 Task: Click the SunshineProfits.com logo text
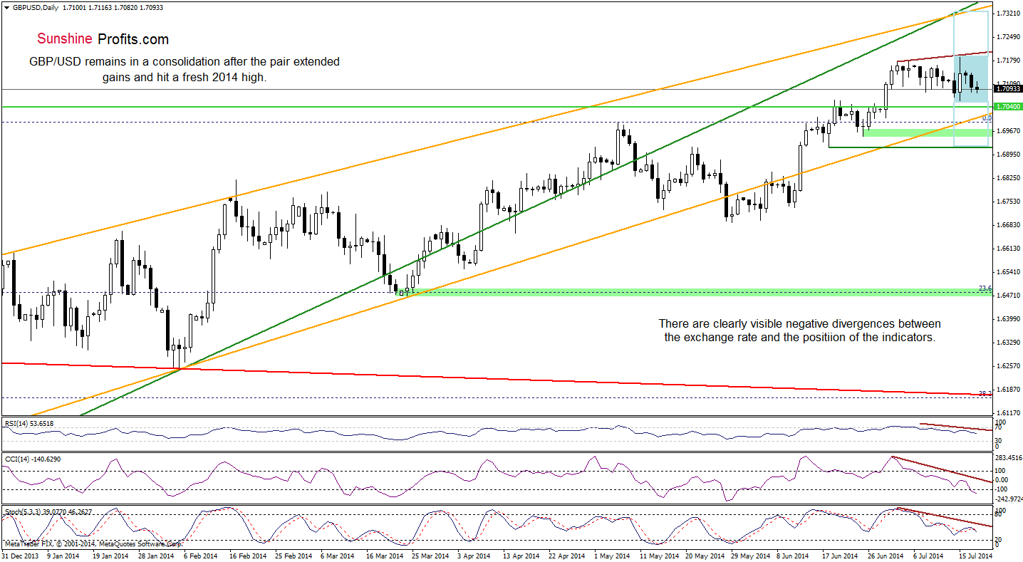pos(103,39)
